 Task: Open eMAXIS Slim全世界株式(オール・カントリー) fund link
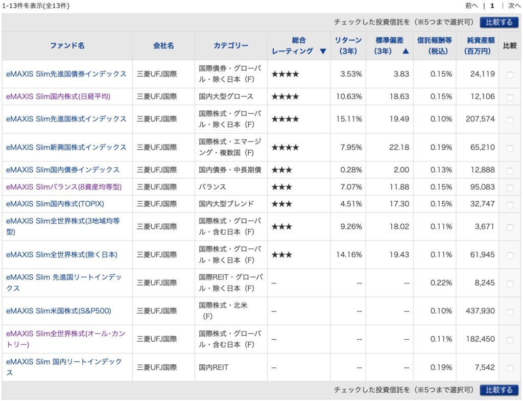click(x=66, y=339)
